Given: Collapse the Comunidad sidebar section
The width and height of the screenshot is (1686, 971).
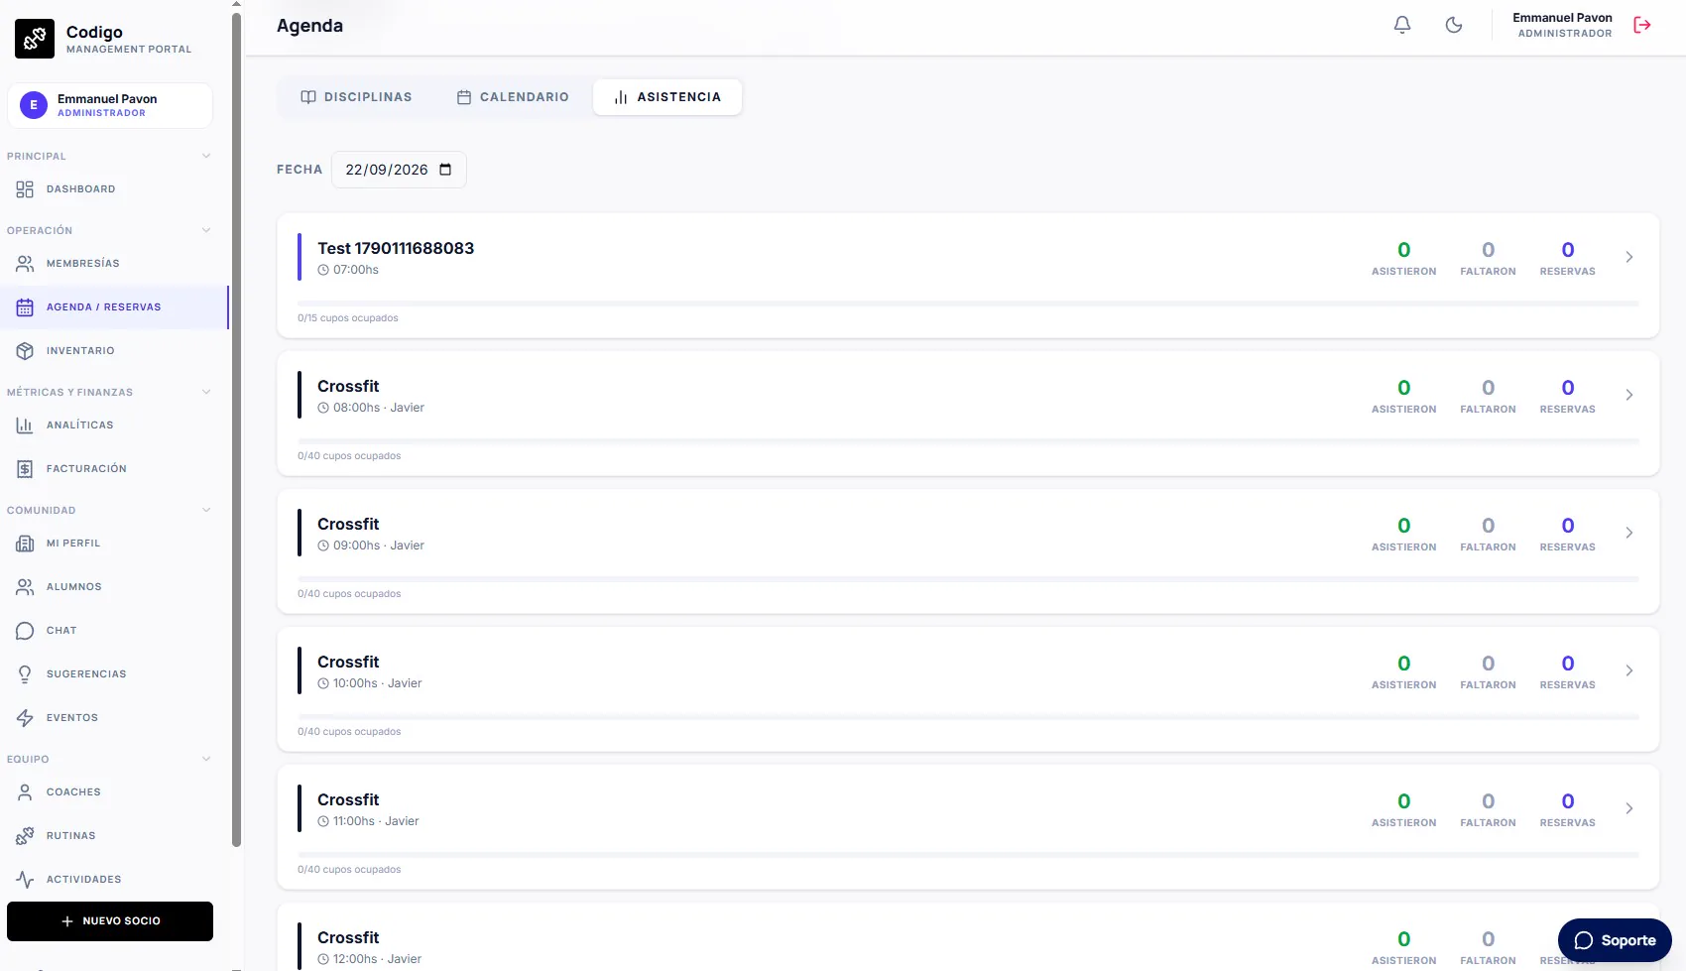Looking at the screenshot, I should click(x=206, y=510).
